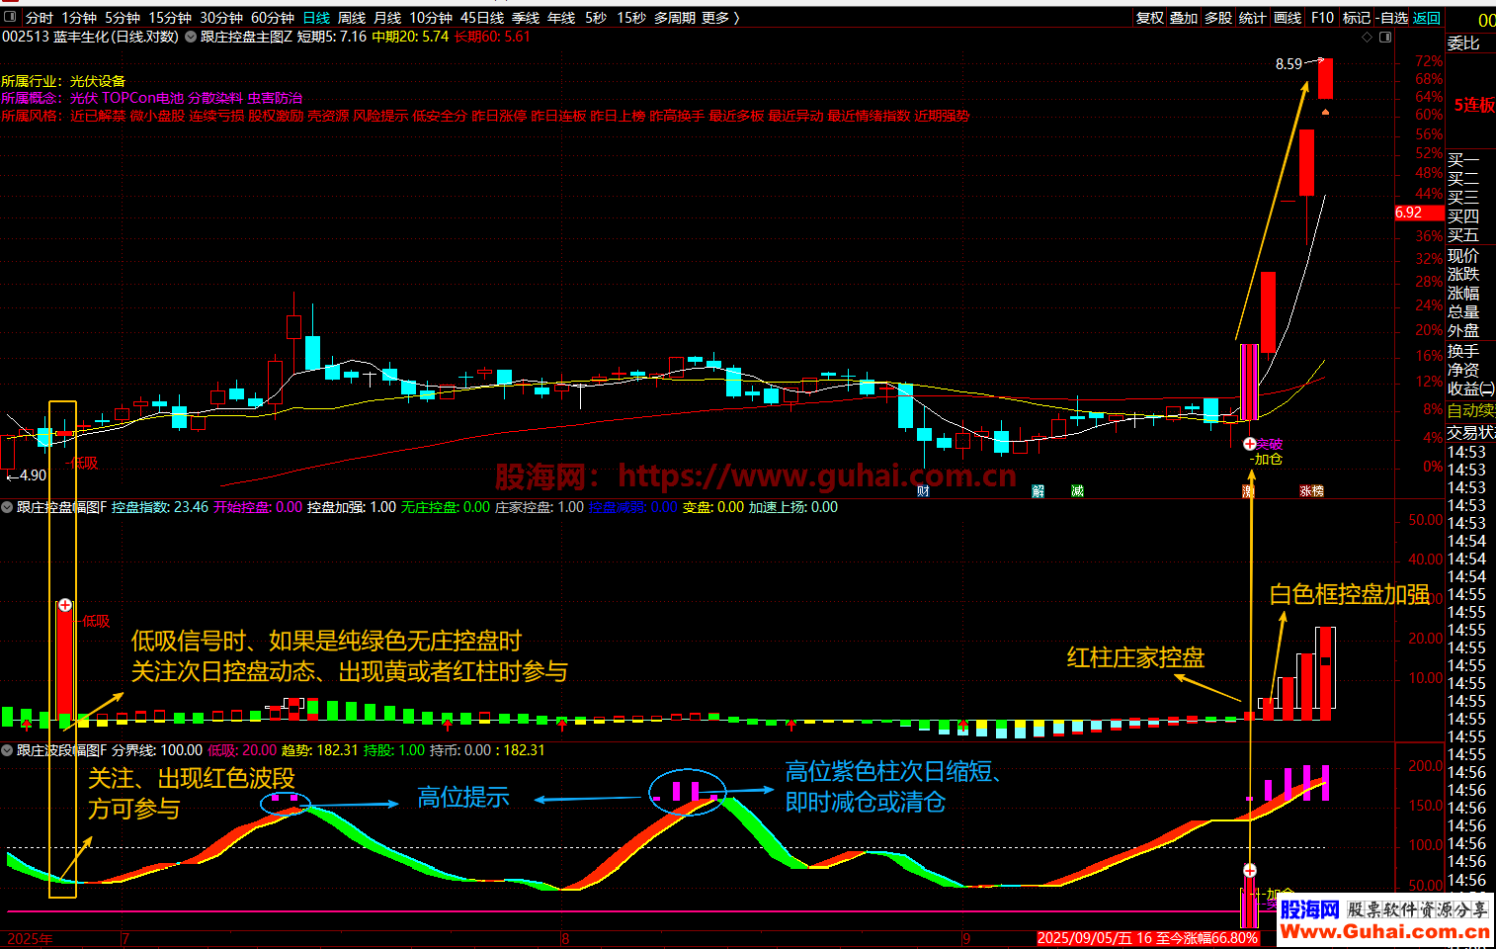
Task: Select the 60分钟 period tab
Action: 272,18
